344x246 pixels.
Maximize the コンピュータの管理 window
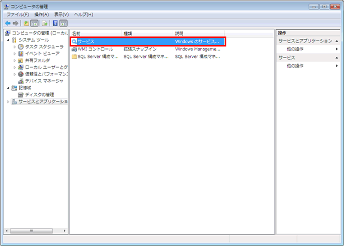pos(324,7)
